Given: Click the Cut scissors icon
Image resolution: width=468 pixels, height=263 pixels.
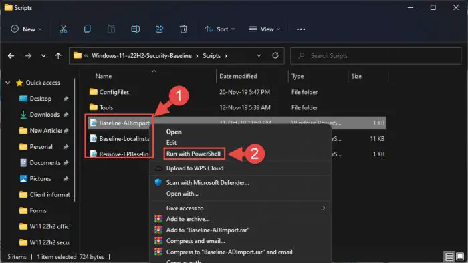Looking at the screenshot, I should point(64,29).
